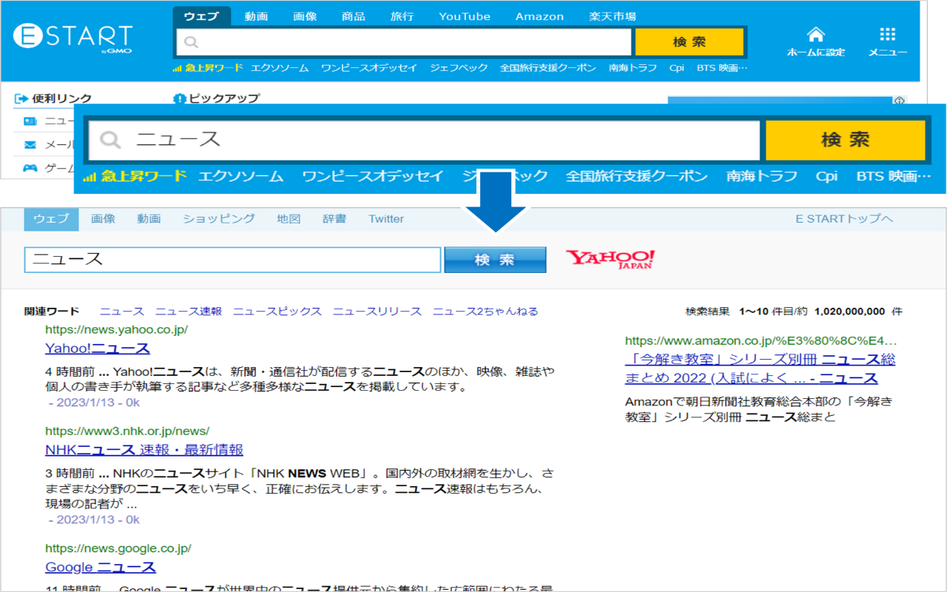This screenshot has height=592, width=947.
Task: Click related word ニュース2ちゃんねる
Action: point(485,312)
